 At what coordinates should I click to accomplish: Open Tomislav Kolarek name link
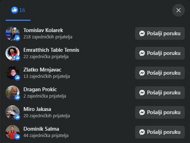point(43,31)
